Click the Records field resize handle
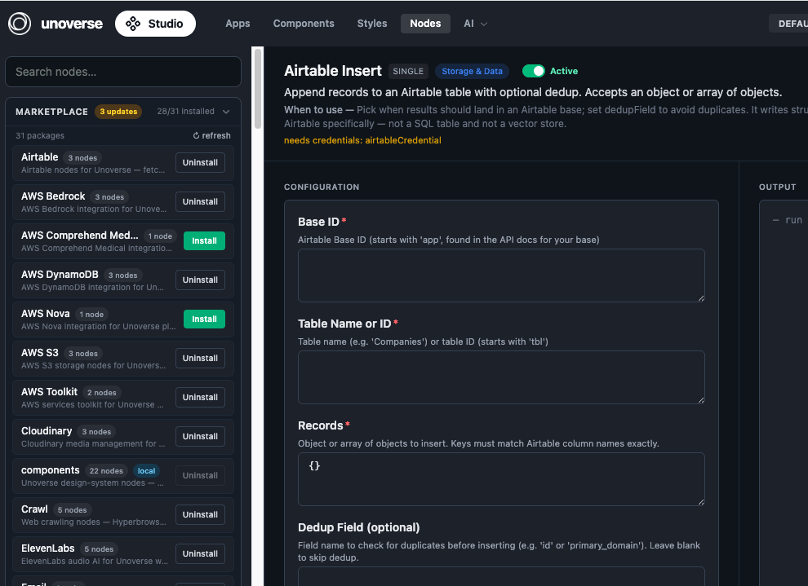 coord(701,502)
